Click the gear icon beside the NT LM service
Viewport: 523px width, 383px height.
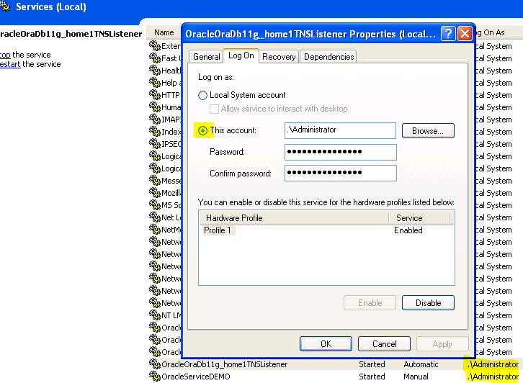[155, 315]
